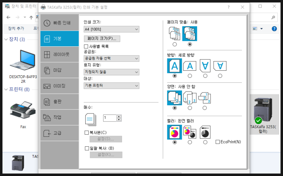The height and width of the screenshot is (176, 283).
Task: Choose the landscape orientation radio button
Action: click(x=190, y=76)
